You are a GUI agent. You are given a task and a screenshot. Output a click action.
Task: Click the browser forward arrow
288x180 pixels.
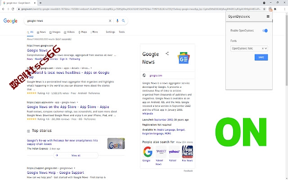coord(8,9)
